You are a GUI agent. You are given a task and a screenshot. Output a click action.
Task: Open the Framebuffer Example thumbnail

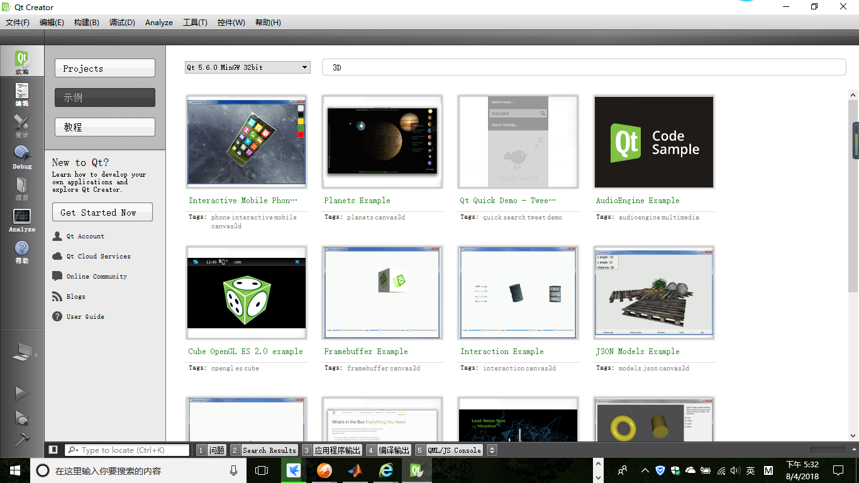[382, 292]
